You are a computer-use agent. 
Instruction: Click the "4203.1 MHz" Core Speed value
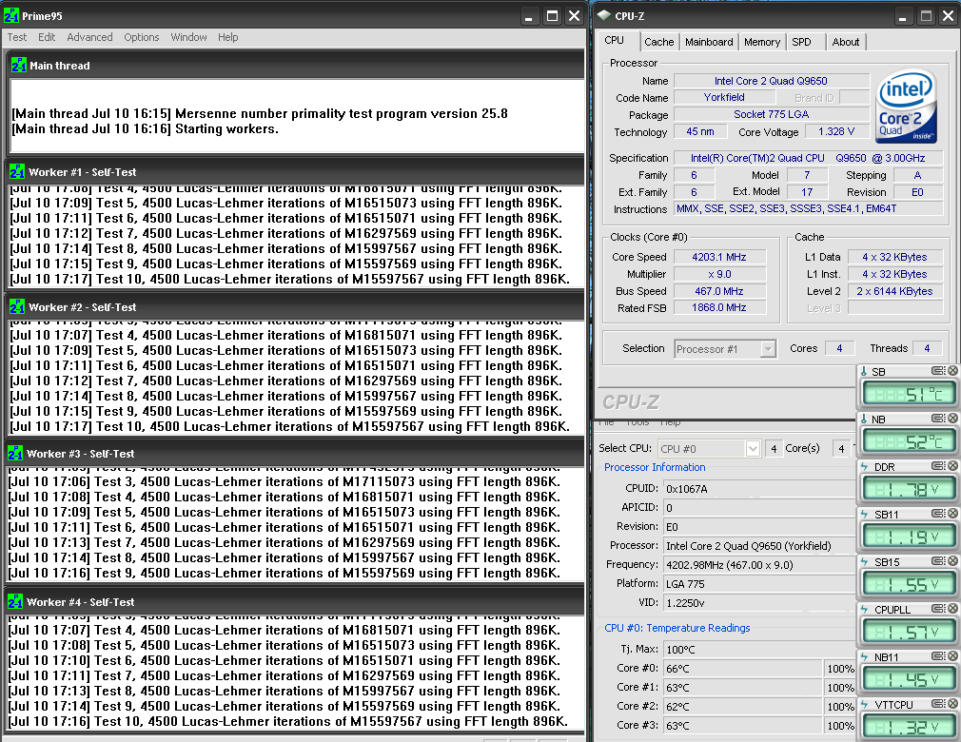(x=719, y=257)
